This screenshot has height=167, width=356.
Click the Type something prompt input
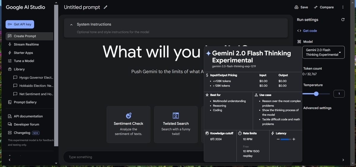click(x=133, y=157)
